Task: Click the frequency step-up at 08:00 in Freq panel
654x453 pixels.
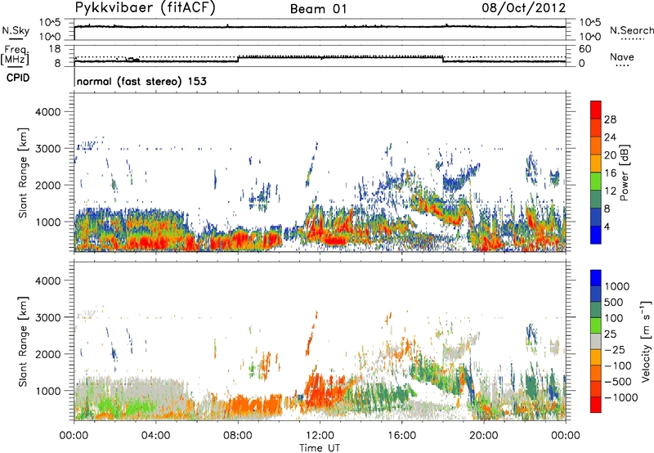Action: [x=238, y=59]
